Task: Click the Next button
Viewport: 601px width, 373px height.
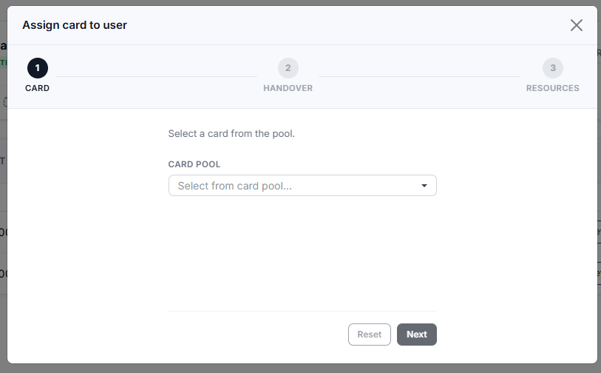Action: [417, 335]
